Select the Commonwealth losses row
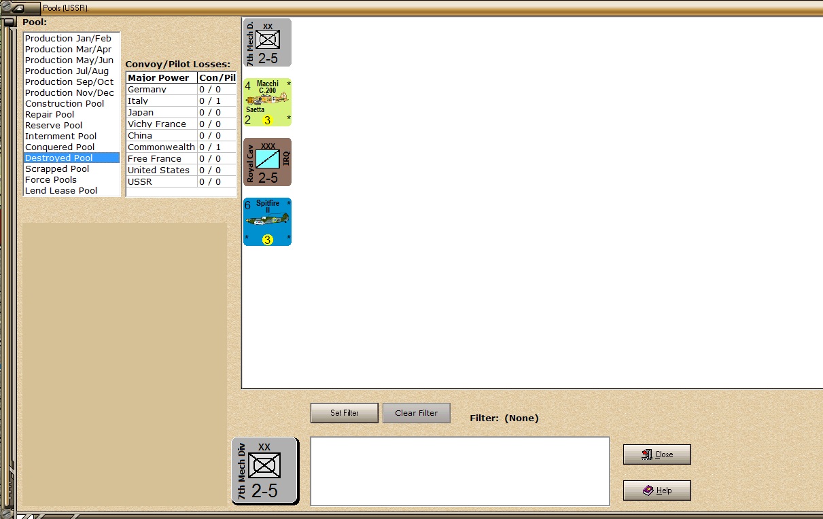This screenshot has width=823, height=519. (181, 147)
